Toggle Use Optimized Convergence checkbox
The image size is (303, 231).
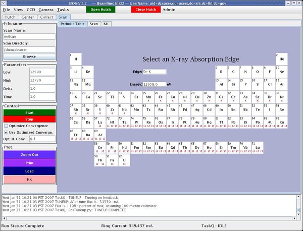pyautogui.click(x=6, y=132)
